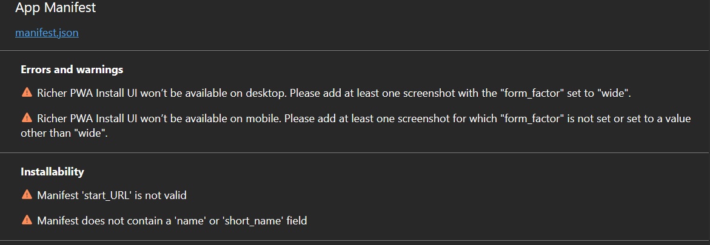Click the 'other than "wide".' wrapped line
Screen dimensions: 710x245
64,133
